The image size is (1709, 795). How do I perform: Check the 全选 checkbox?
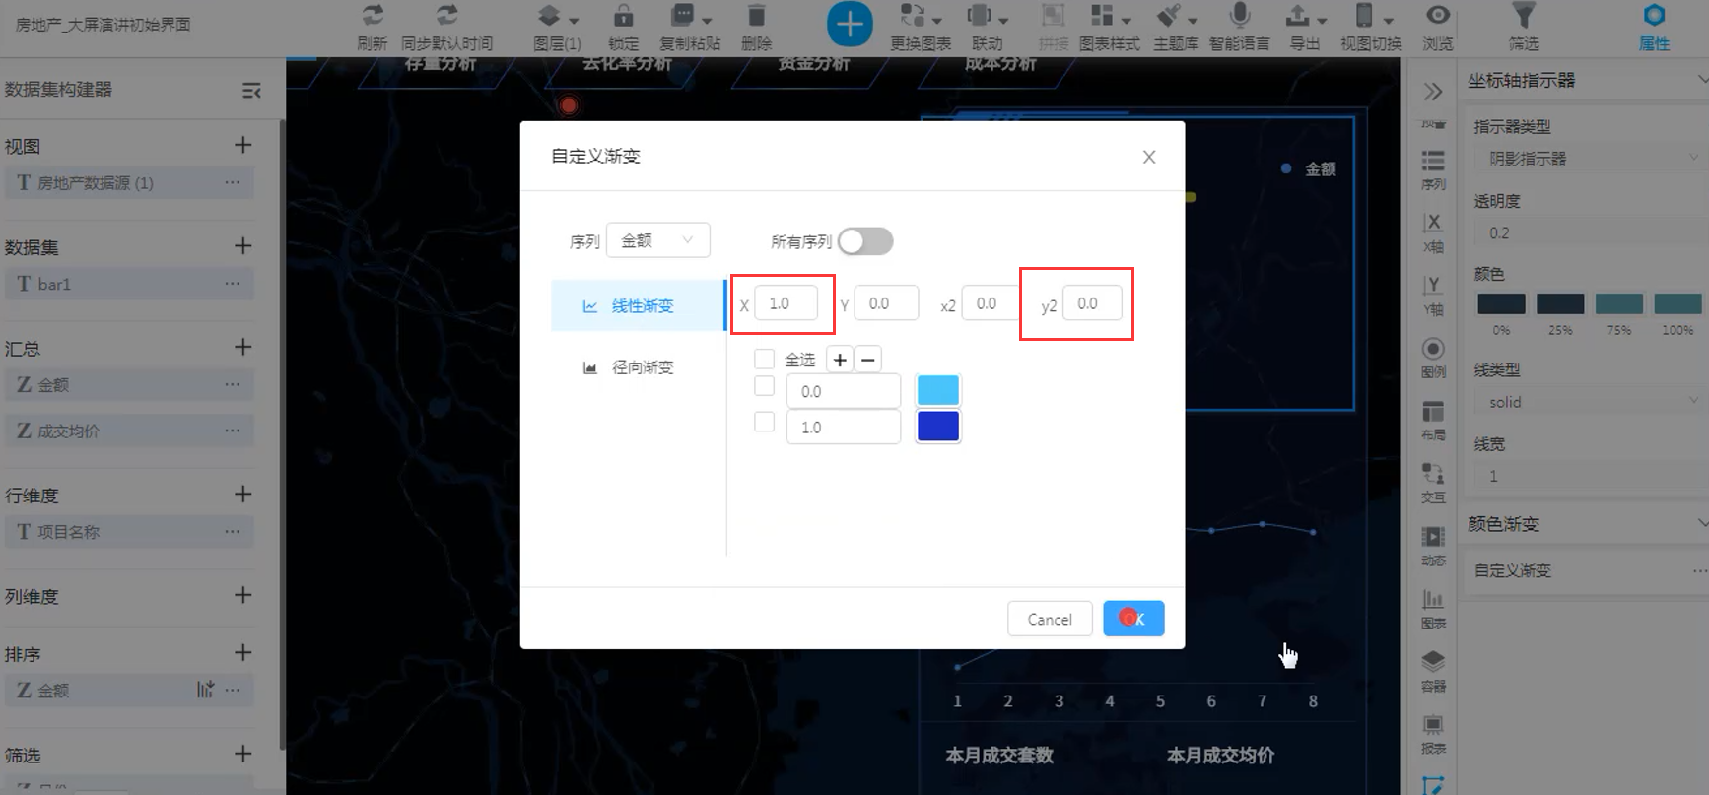pyautogui.click(x=764, y=359)
